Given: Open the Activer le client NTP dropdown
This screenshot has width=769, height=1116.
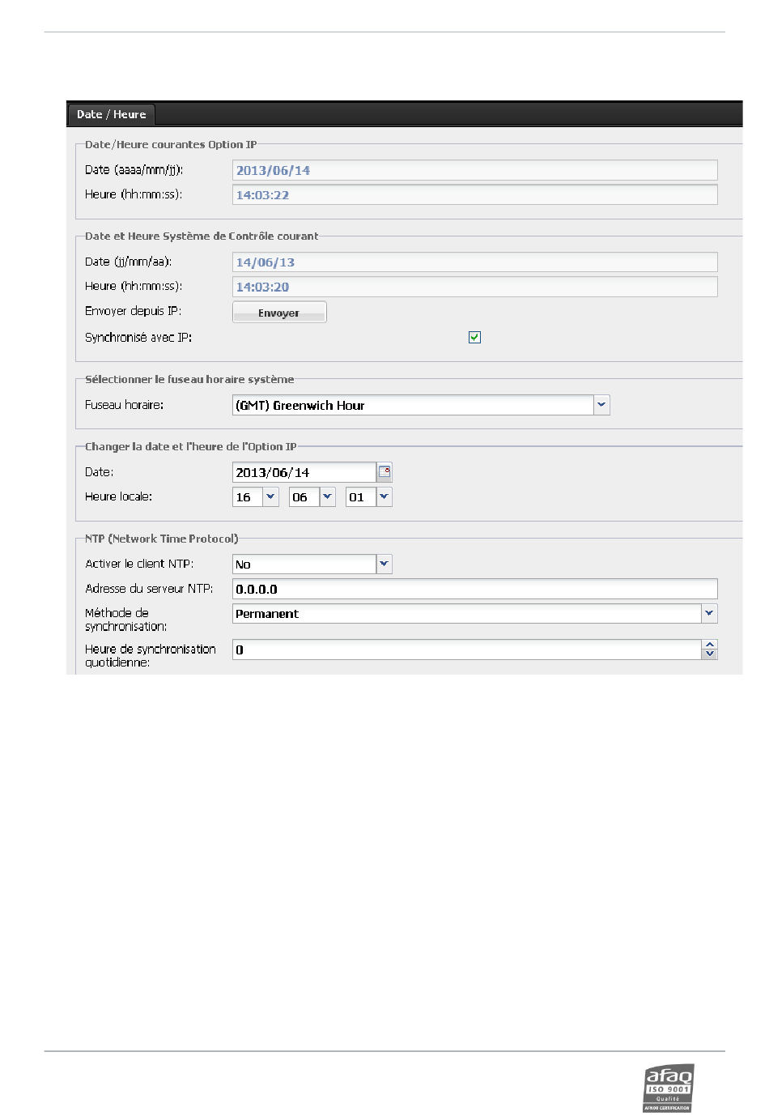Looking at the screenshot, I should pos(384,564).
